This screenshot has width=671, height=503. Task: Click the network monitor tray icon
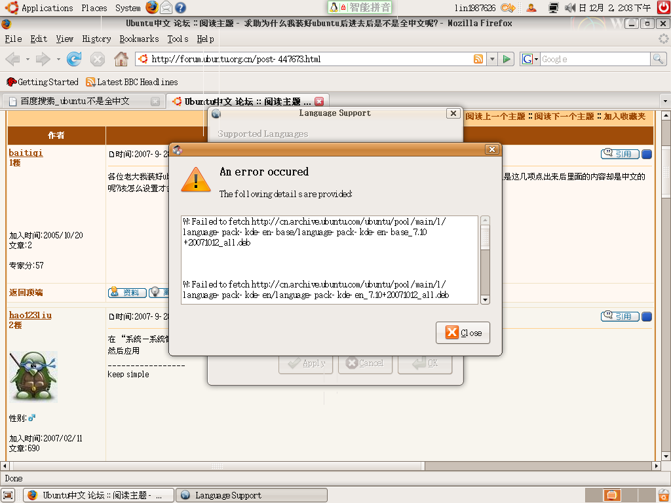[553, 7]
